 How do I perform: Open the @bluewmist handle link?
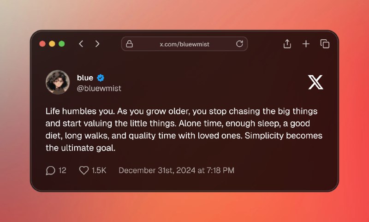click(99, 88)
